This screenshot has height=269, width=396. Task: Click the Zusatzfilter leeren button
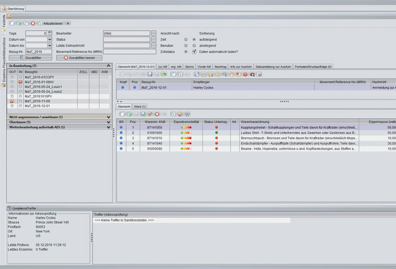tap(79, 58)
